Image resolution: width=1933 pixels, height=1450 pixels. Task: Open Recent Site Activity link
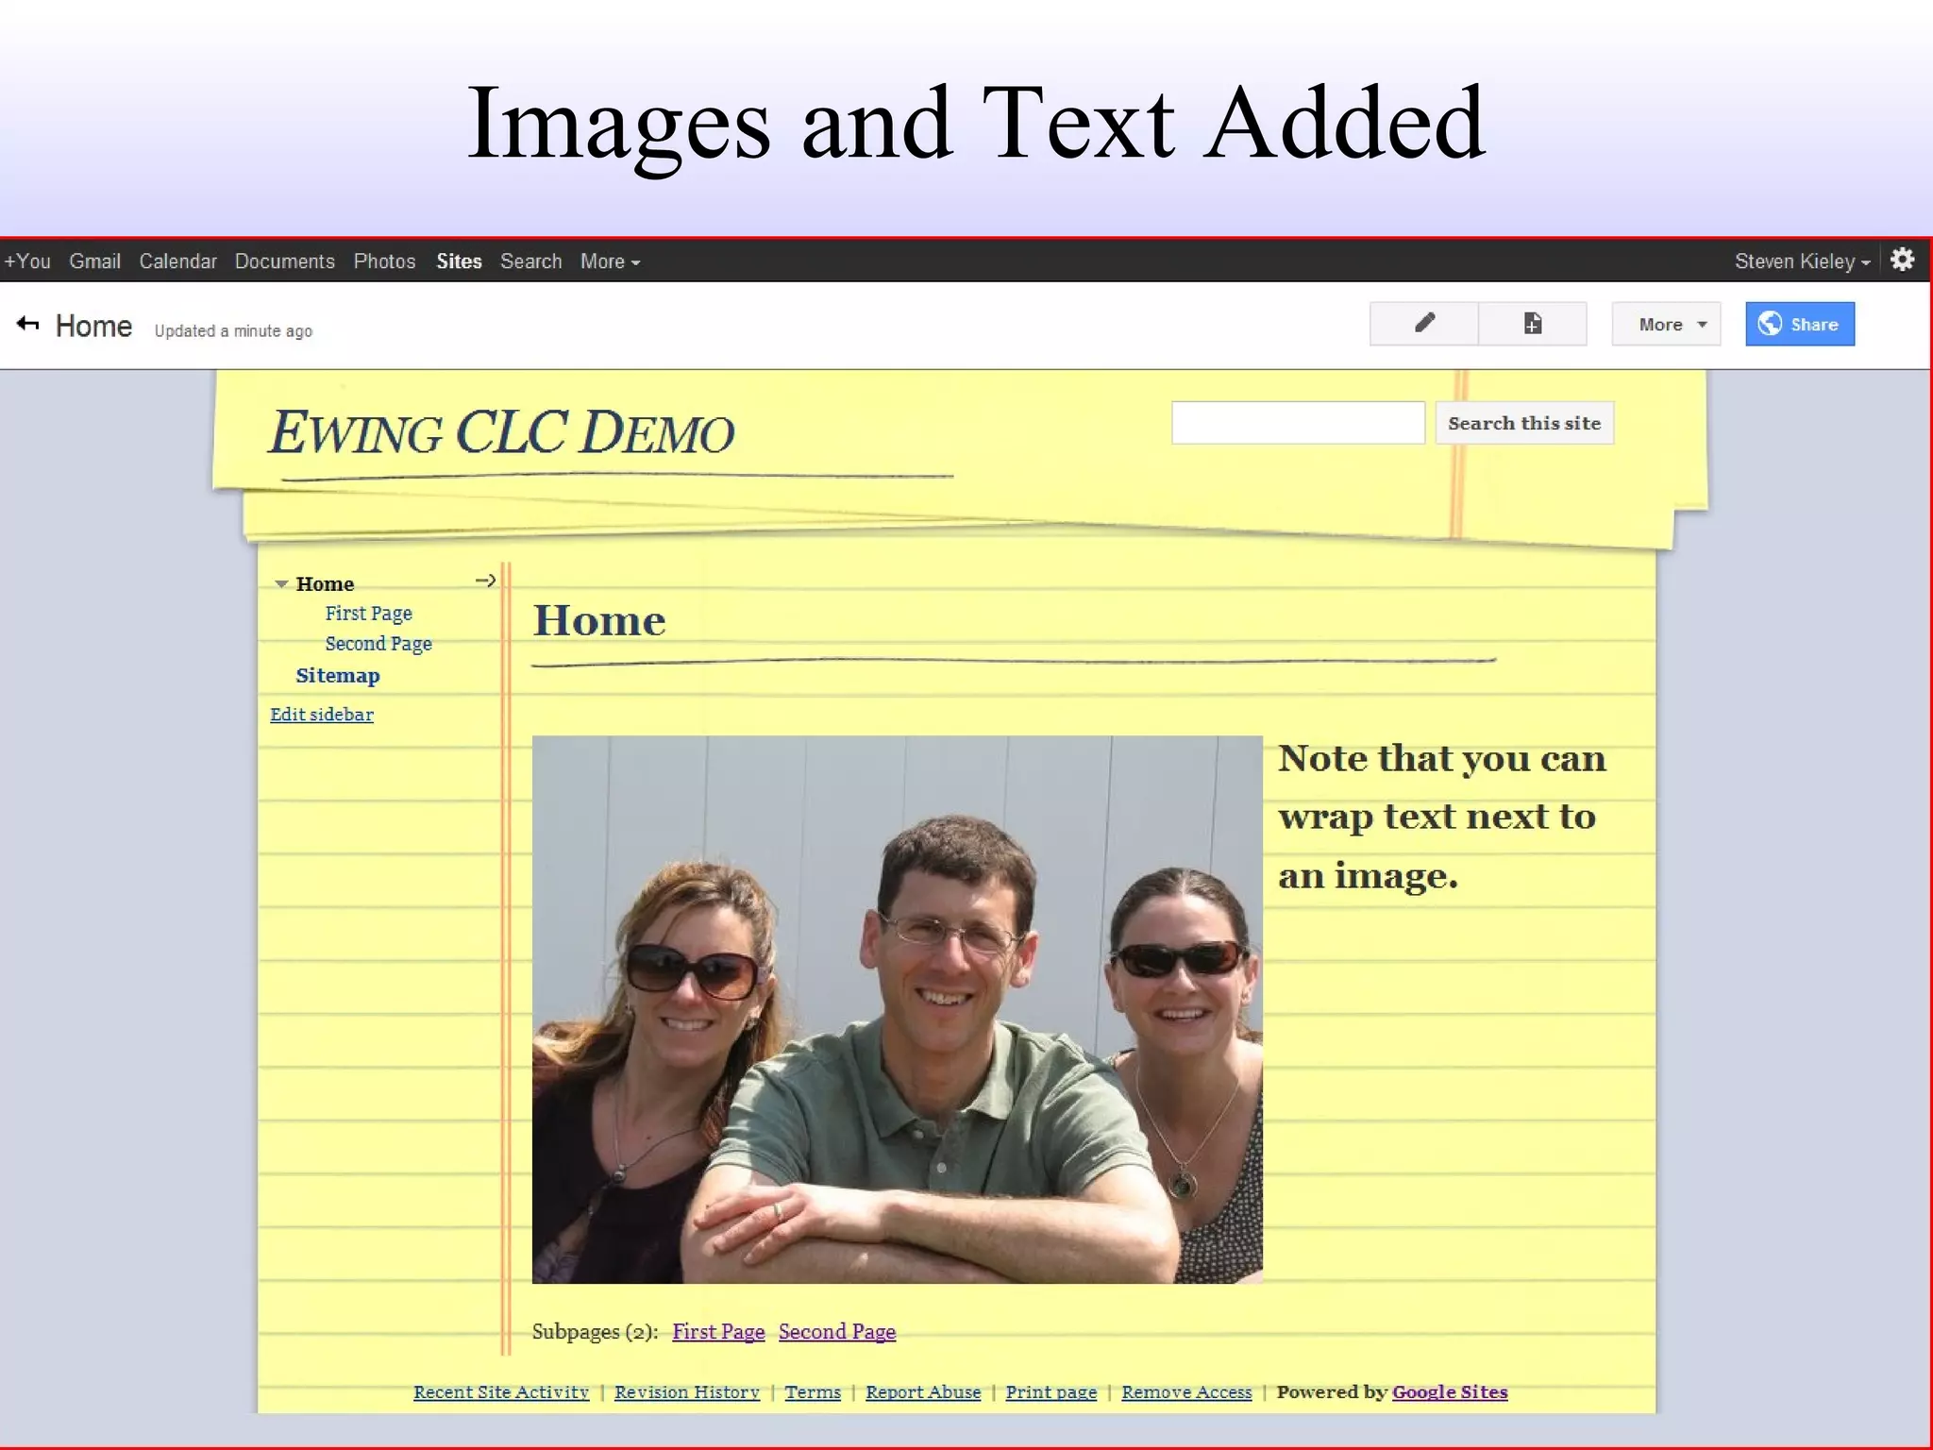pos(501,1392)
